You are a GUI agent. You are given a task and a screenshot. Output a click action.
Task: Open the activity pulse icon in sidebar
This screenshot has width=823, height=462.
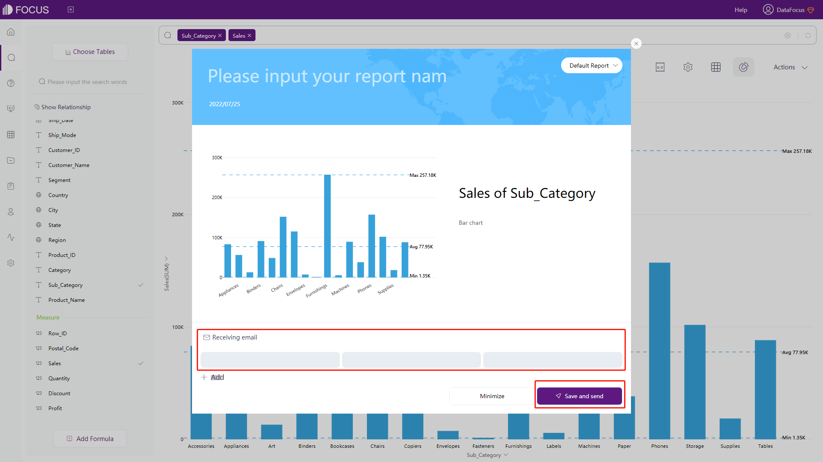[11, 237]
